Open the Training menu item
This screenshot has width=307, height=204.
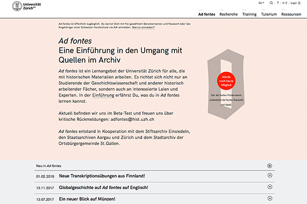tap(249, 14)
